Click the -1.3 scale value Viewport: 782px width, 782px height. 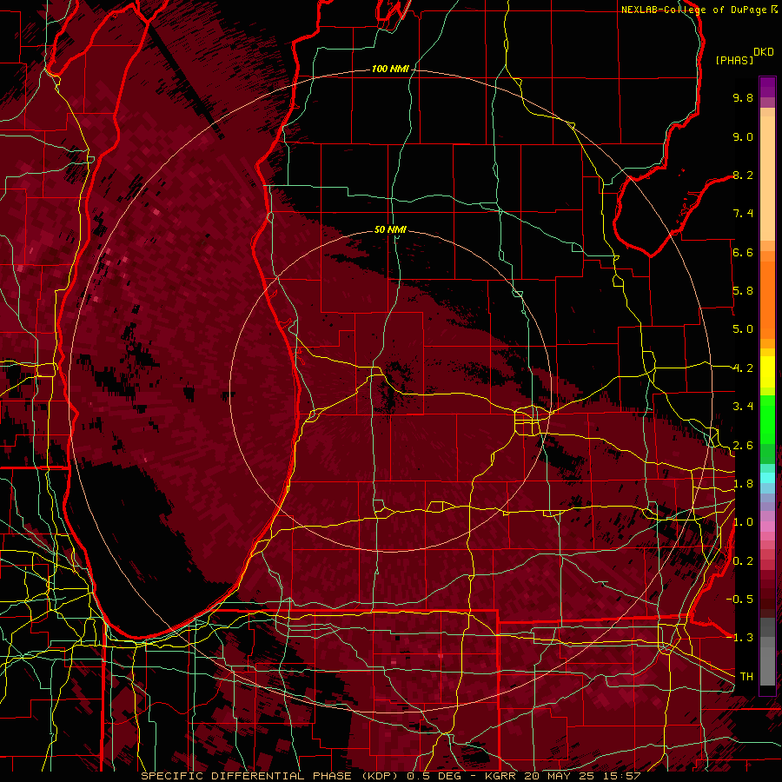point(739,638)
